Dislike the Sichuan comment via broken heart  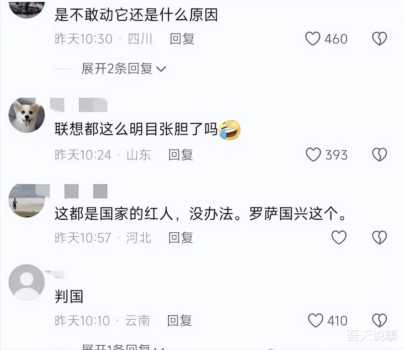(x=380, y=39)
